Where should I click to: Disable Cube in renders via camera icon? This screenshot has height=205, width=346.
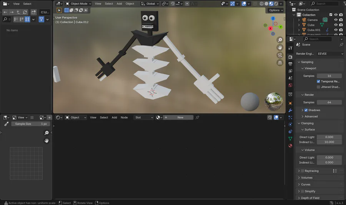(341, 25)
